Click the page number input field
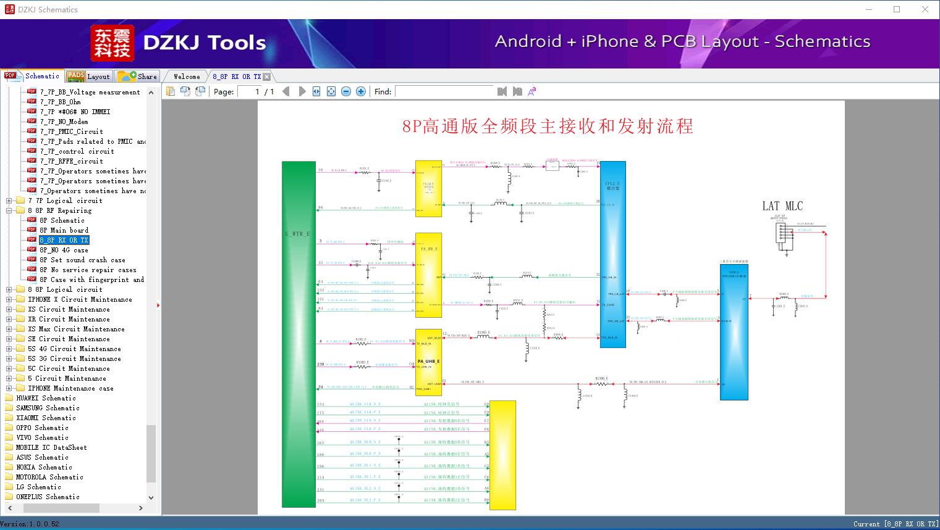This screenshot has width=940, height=530. pyautogui.click(x=250, y=91)
